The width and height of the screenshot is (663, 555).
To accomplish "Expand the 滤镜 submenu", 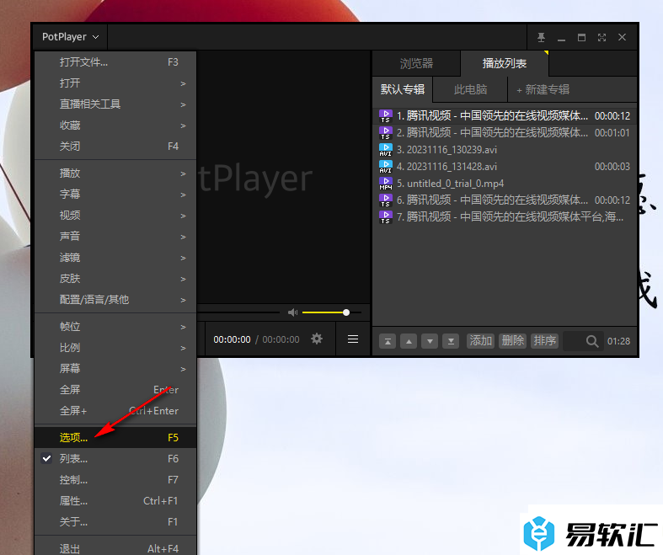I will point(115,258).
